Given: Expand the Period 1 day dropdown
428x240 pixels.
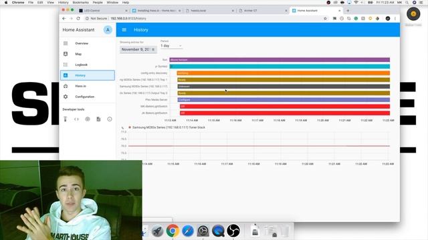Looking at the screenshot, I should 171,46.
